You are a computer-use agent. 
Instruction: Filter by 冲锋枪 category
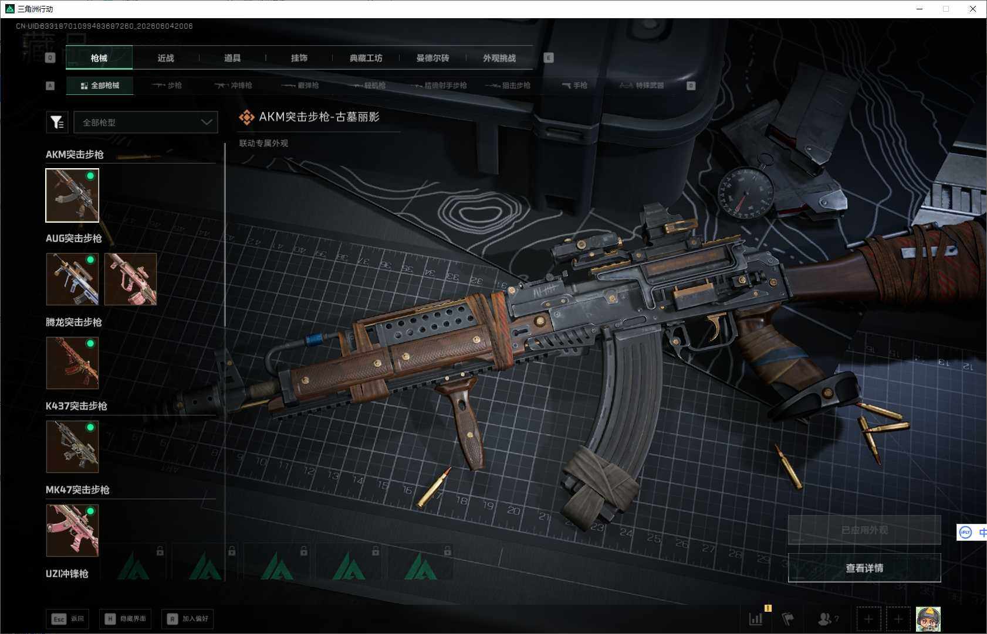pyautogui.click(x=233, y=86)
